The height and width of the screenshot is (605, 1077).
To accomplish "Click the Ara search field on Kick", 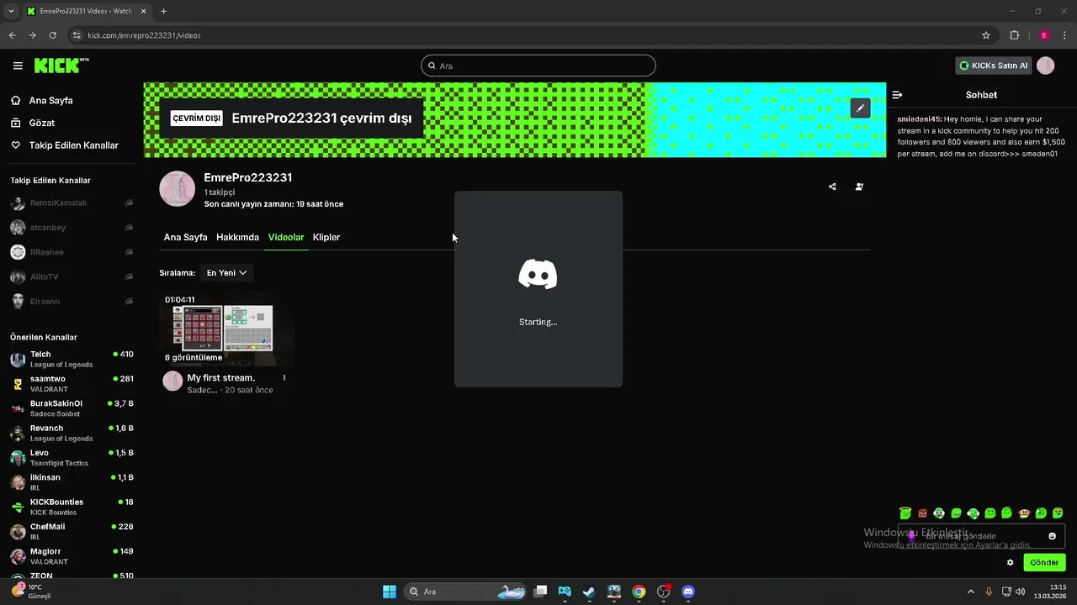I will click(538, 66).
